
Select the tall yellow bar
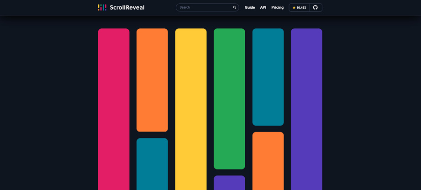click(x=191, y=109)
